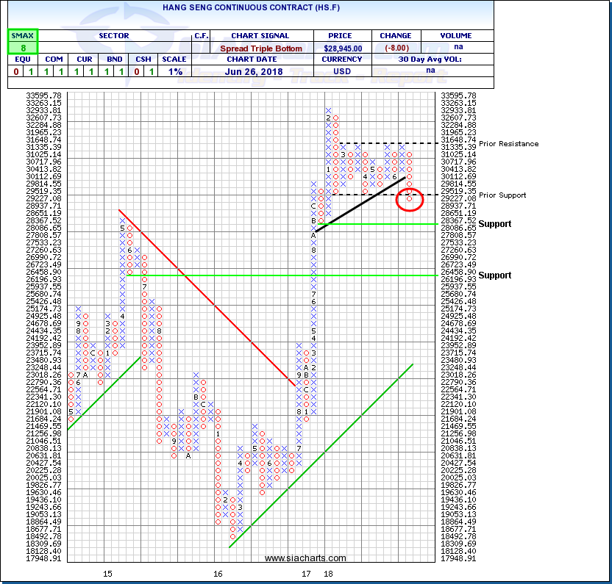Click the www.siacharts.com watermark link
The image size is (612, 584).
305,558
